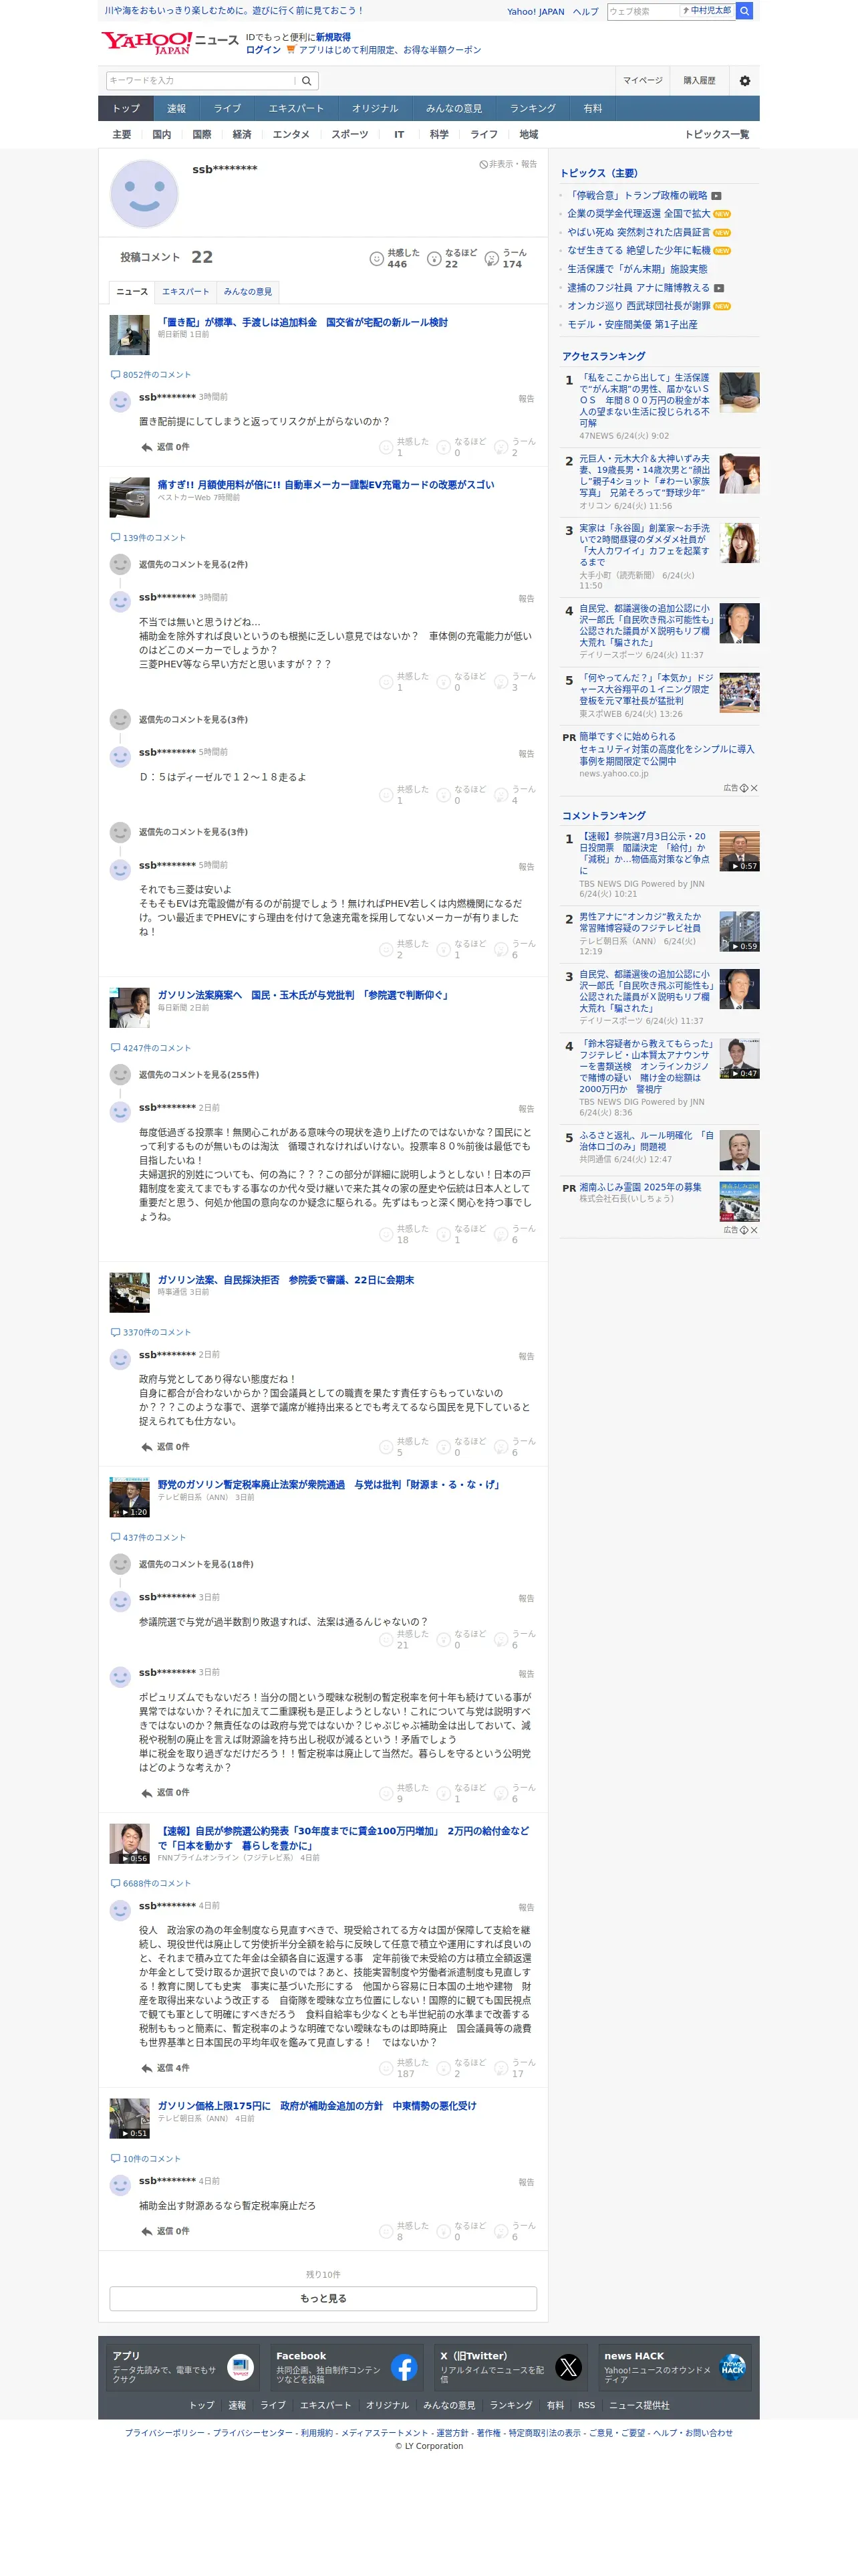
Task: Play video thumbnail of 自民が参院選公約発表 article
Action: (129, 1843)
